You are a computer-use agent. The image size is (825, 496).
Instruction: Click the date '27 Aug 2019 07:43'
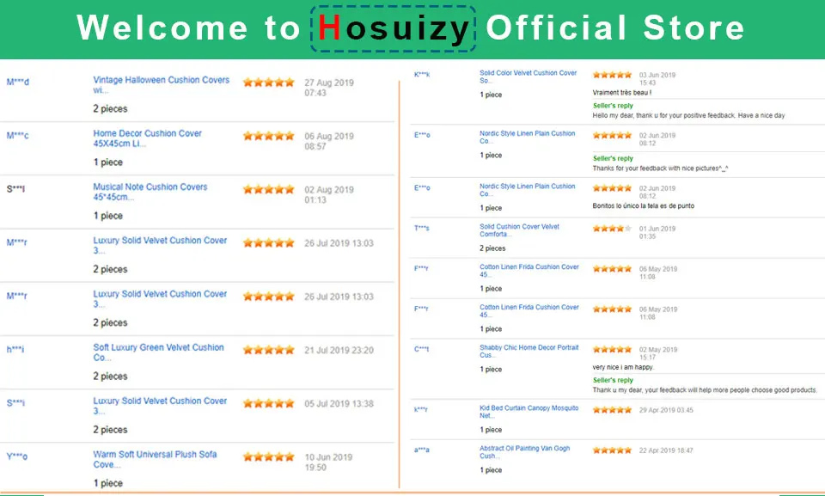329,88
